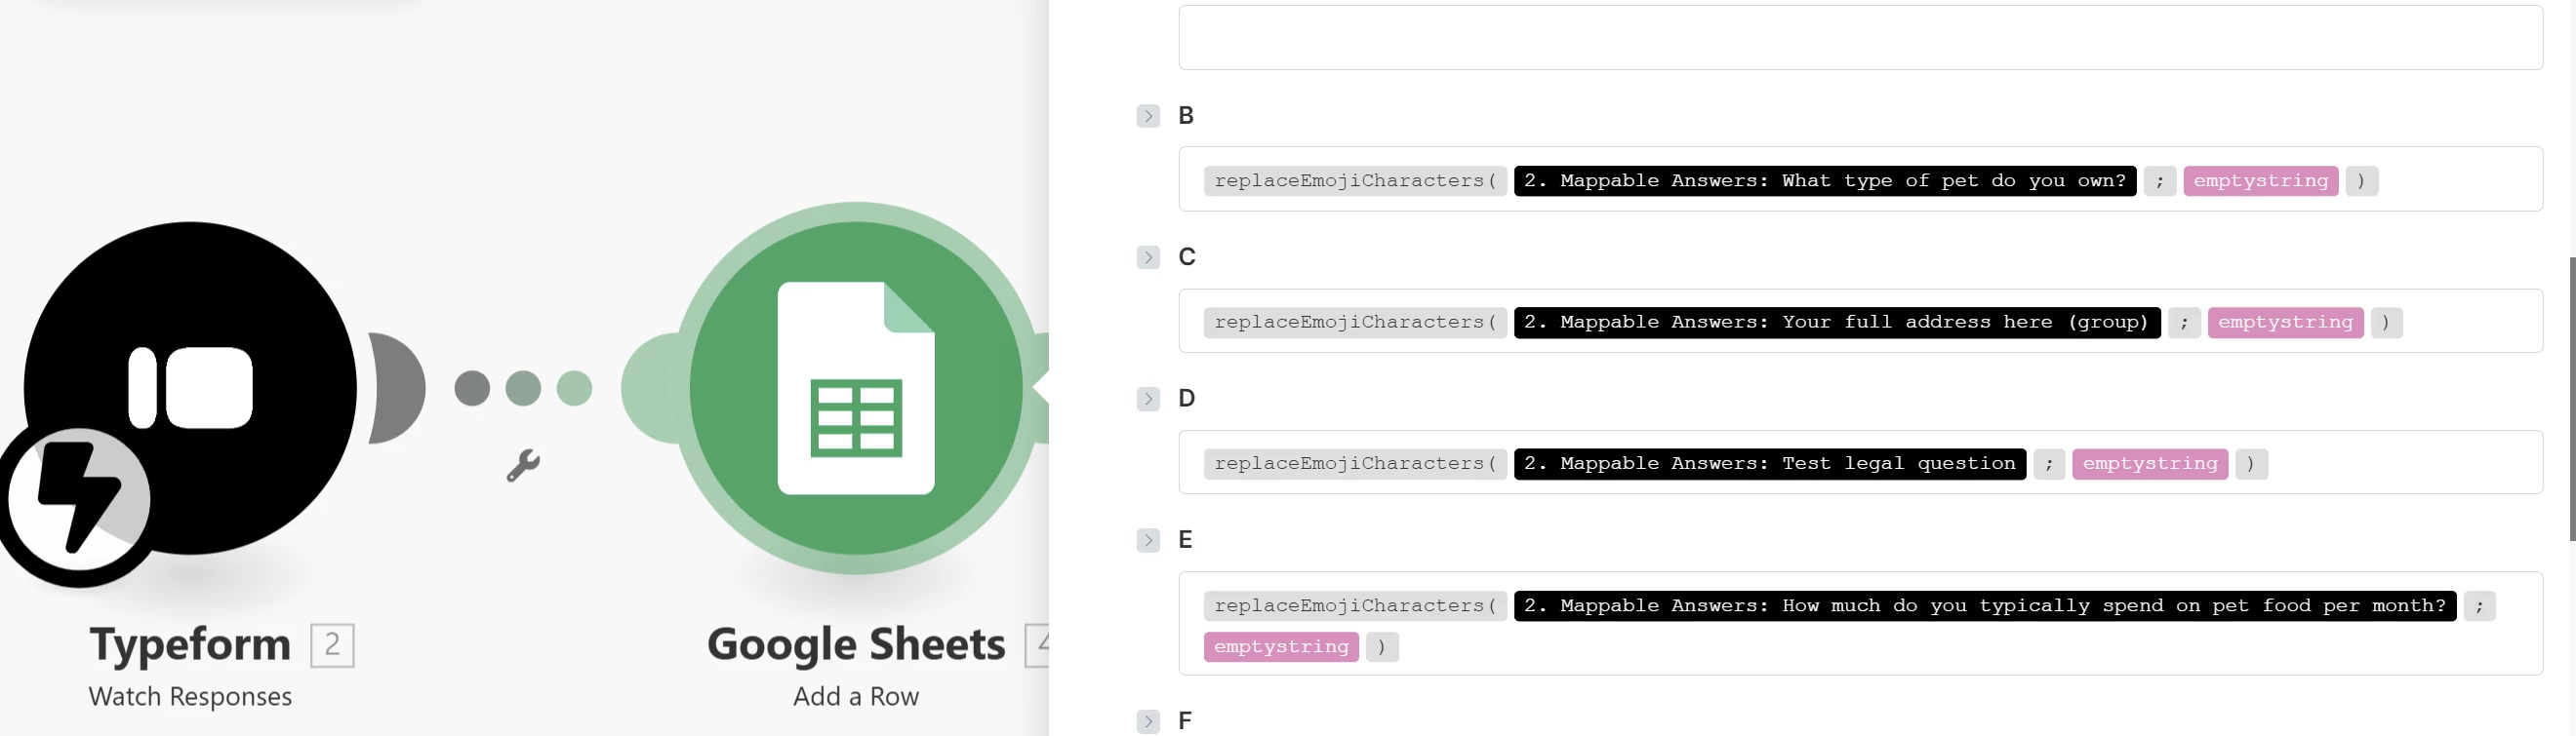Click the 'Your full address here (group)' pill
This screenshot has height=736, width=2576.
pyautogui.click(x=1837, y=323)
